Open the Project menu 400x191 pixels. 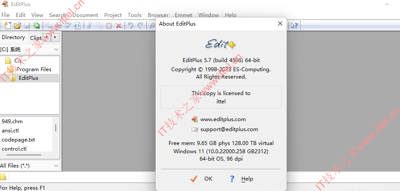pyautogui.click(x=113, y=15)
